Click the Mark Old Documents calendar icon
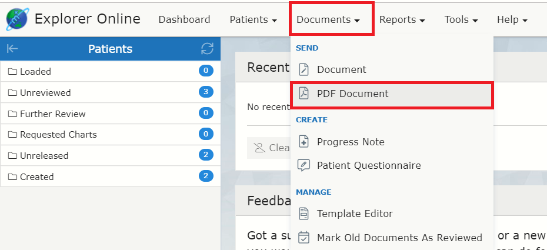 coord(304,238)
